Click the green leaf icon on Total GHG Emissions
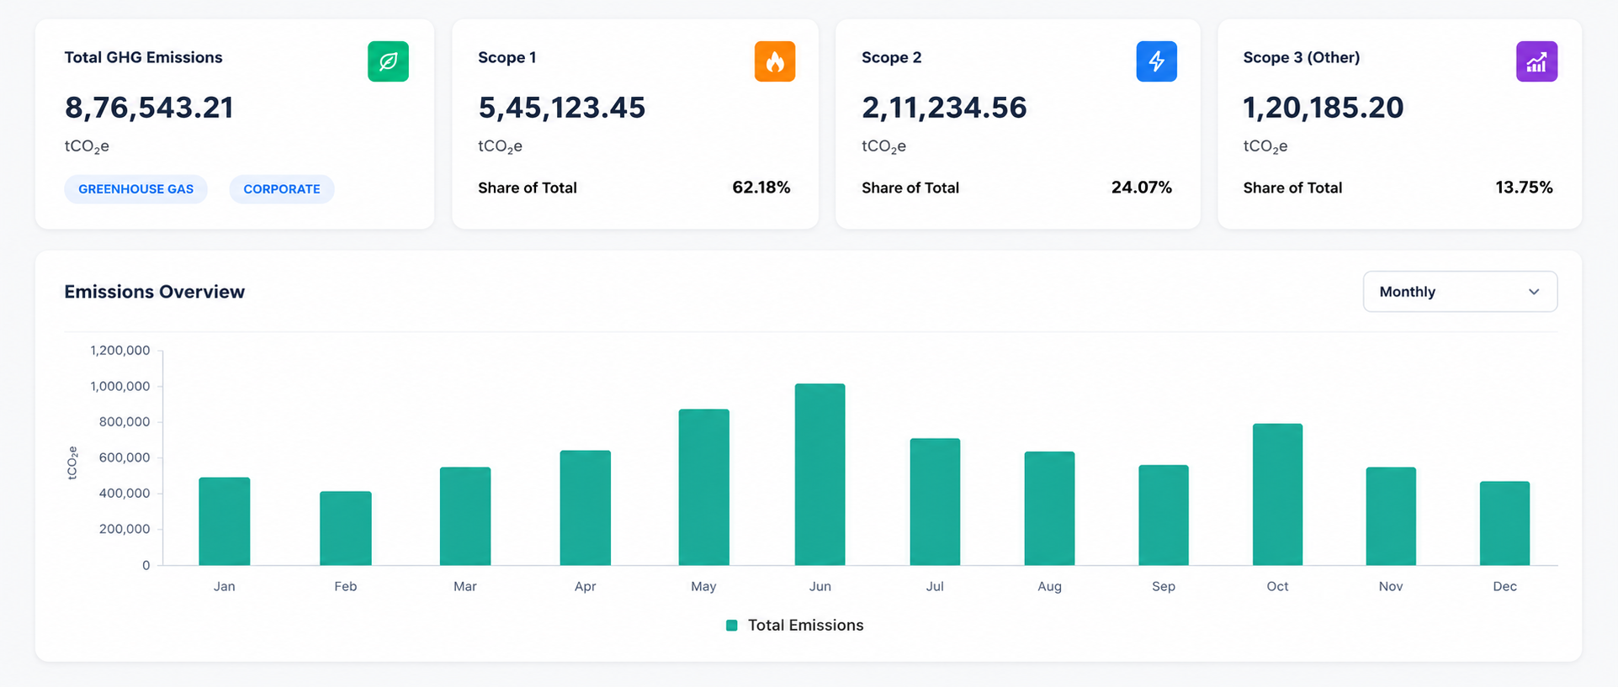1618x687 pixels. pos(388,61)
